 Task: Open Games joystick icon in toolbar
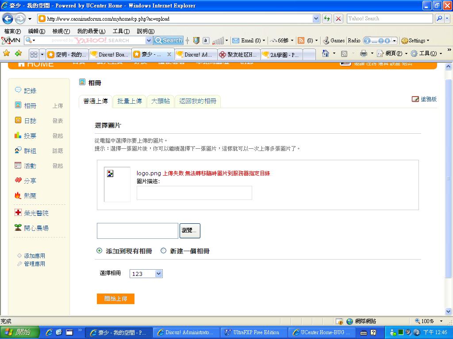coord(326,40)
